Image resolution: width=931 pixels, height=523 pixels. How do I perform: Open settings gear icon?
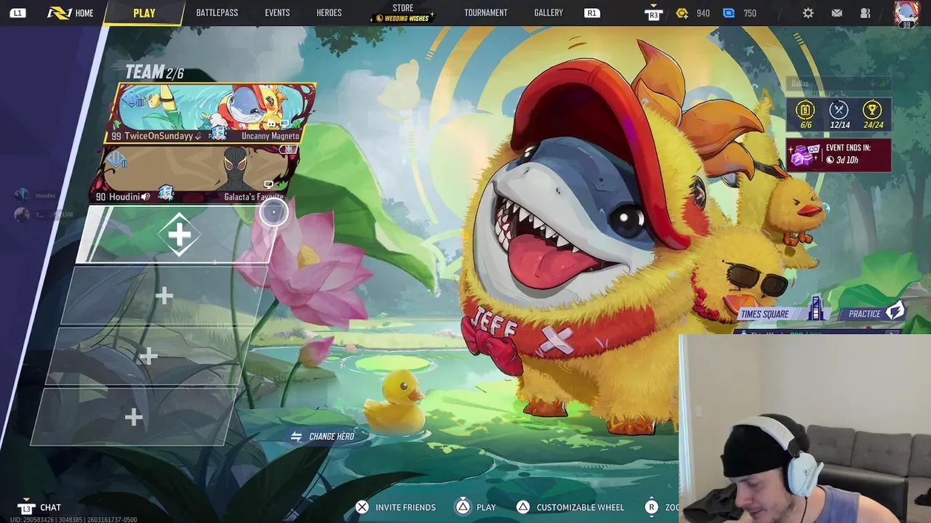808,13
